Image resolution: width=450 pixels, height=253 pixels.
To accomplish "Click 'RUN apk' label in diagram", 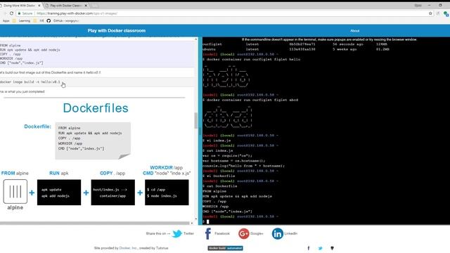I will 59,174.
